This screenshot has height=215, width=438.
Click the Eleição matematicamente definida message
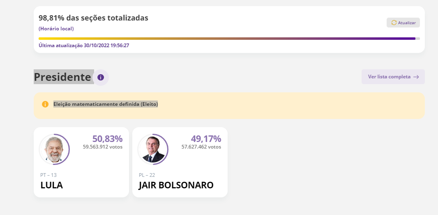click(x=106, y=104)
